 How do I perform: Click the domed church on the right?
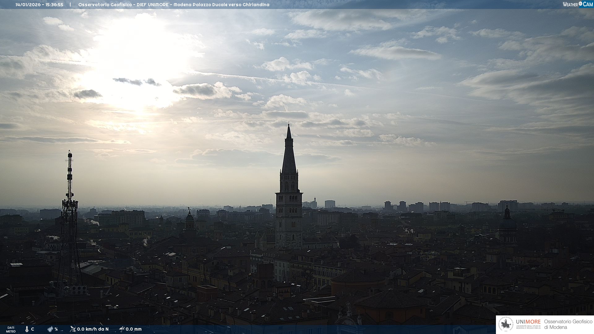(x=507, y=224)
